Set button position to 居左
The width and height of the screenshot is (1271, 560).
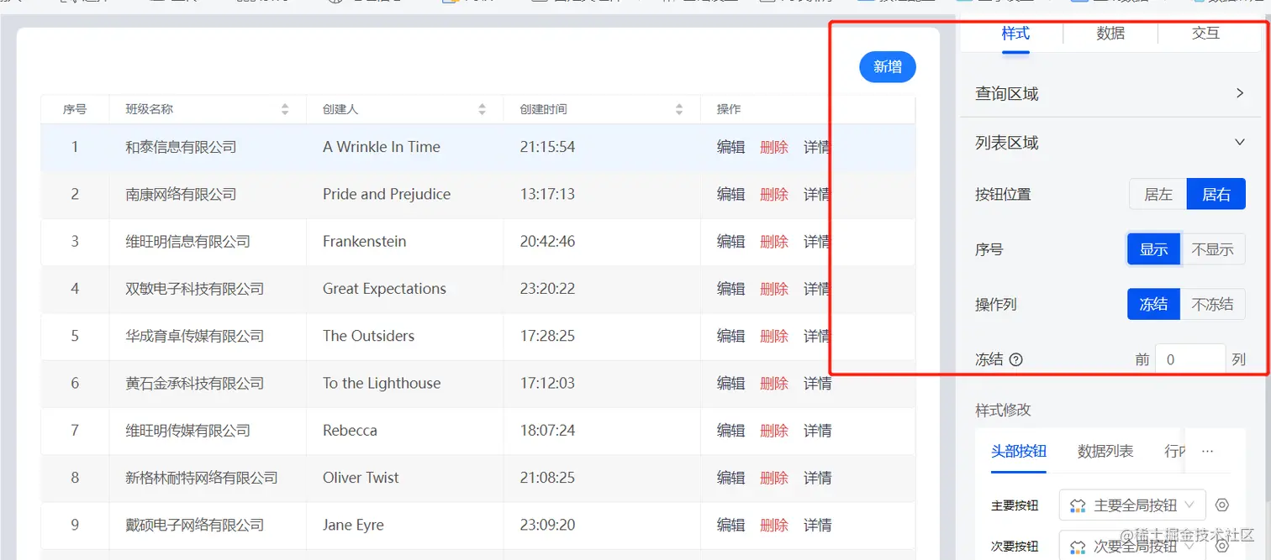click(1158, 194)
